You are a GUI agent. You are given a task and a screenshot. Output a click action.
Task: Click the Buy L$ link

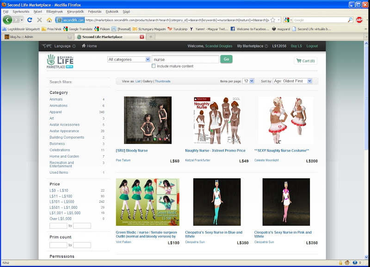(296, 46)
